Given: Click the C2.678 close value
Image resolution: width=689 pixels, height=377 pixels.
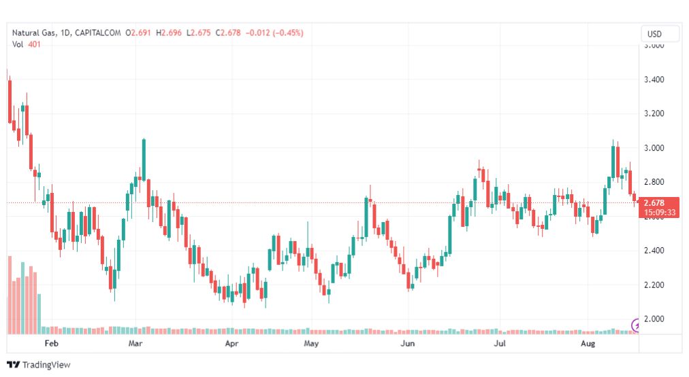Looking at the screenshot, I should tap(228, 33).
